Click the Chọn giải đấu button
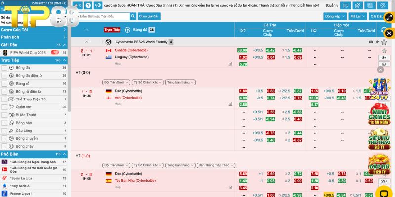Screen dimensions: 395x197 [x=149, y=16]
